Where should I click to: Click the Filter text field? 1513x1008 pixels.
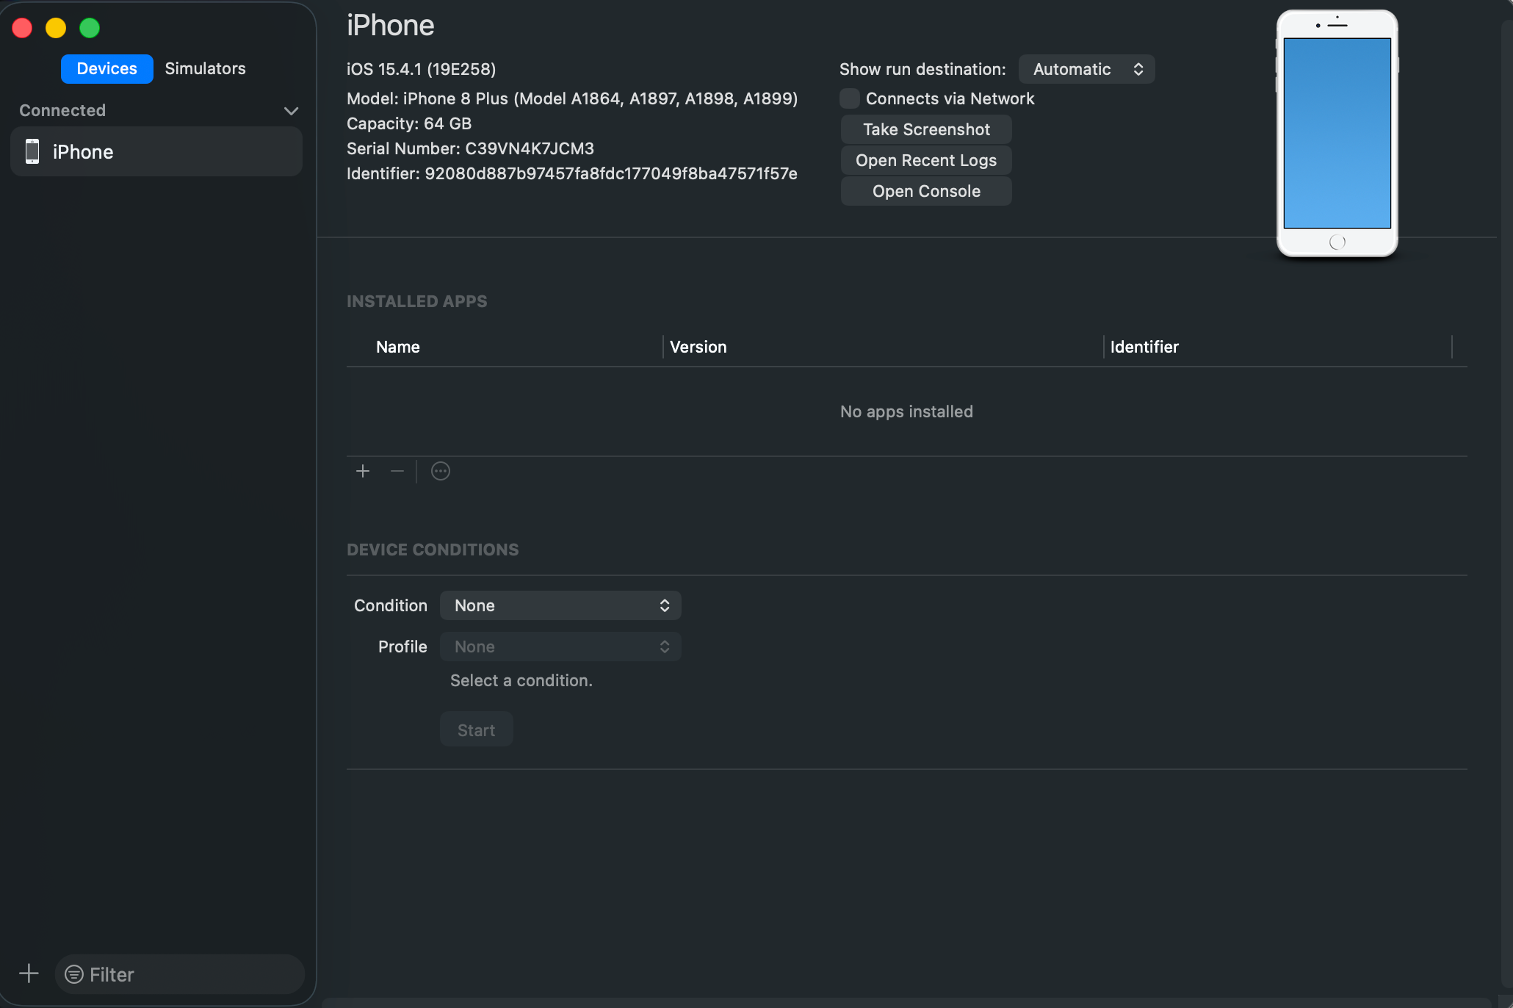pos(180,974)
